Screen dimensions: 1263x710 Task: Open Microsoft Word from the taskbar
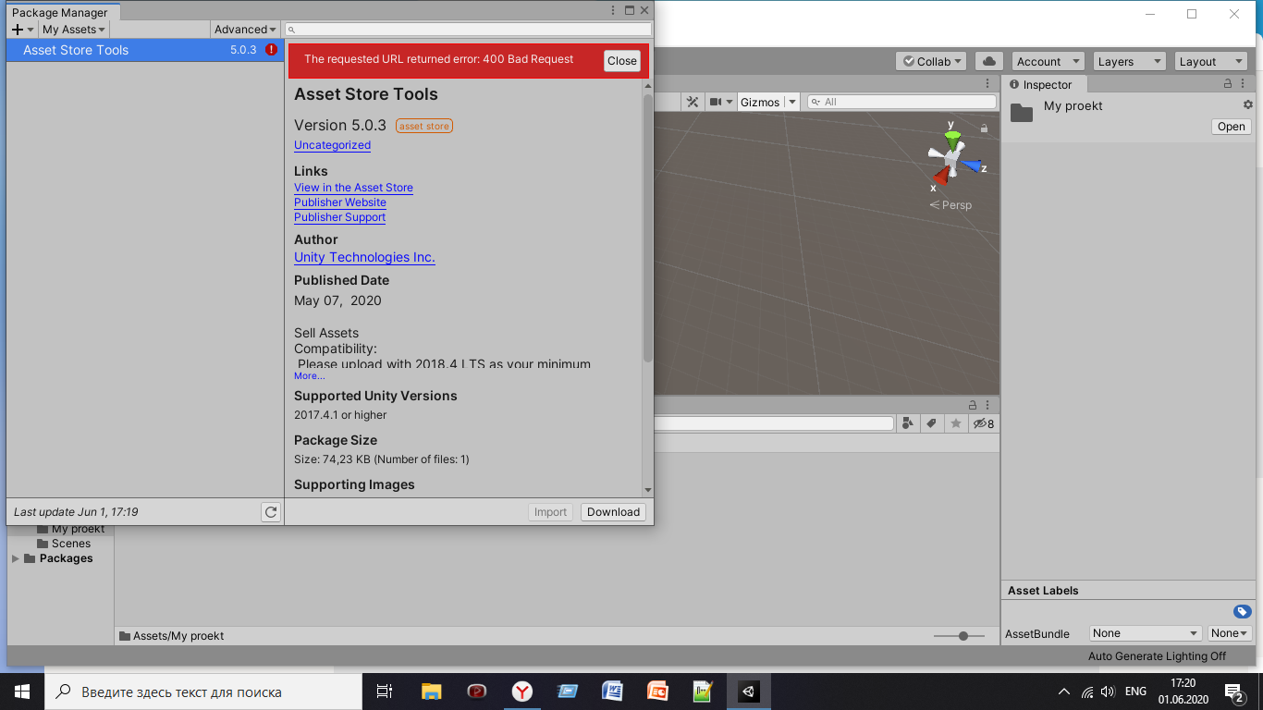612,692
